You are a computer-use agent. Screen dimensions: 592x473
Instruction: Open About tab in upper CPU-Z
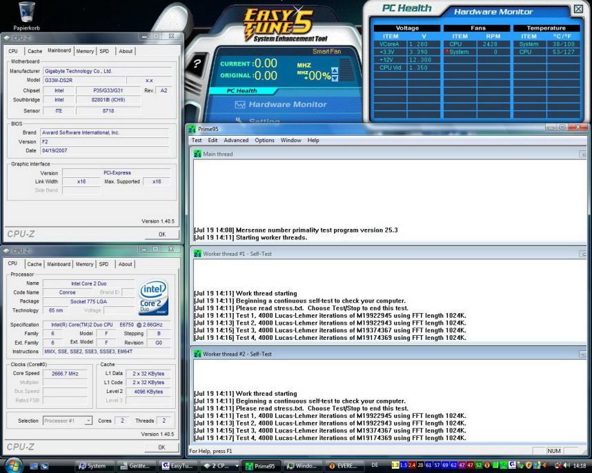coord(126,51)
